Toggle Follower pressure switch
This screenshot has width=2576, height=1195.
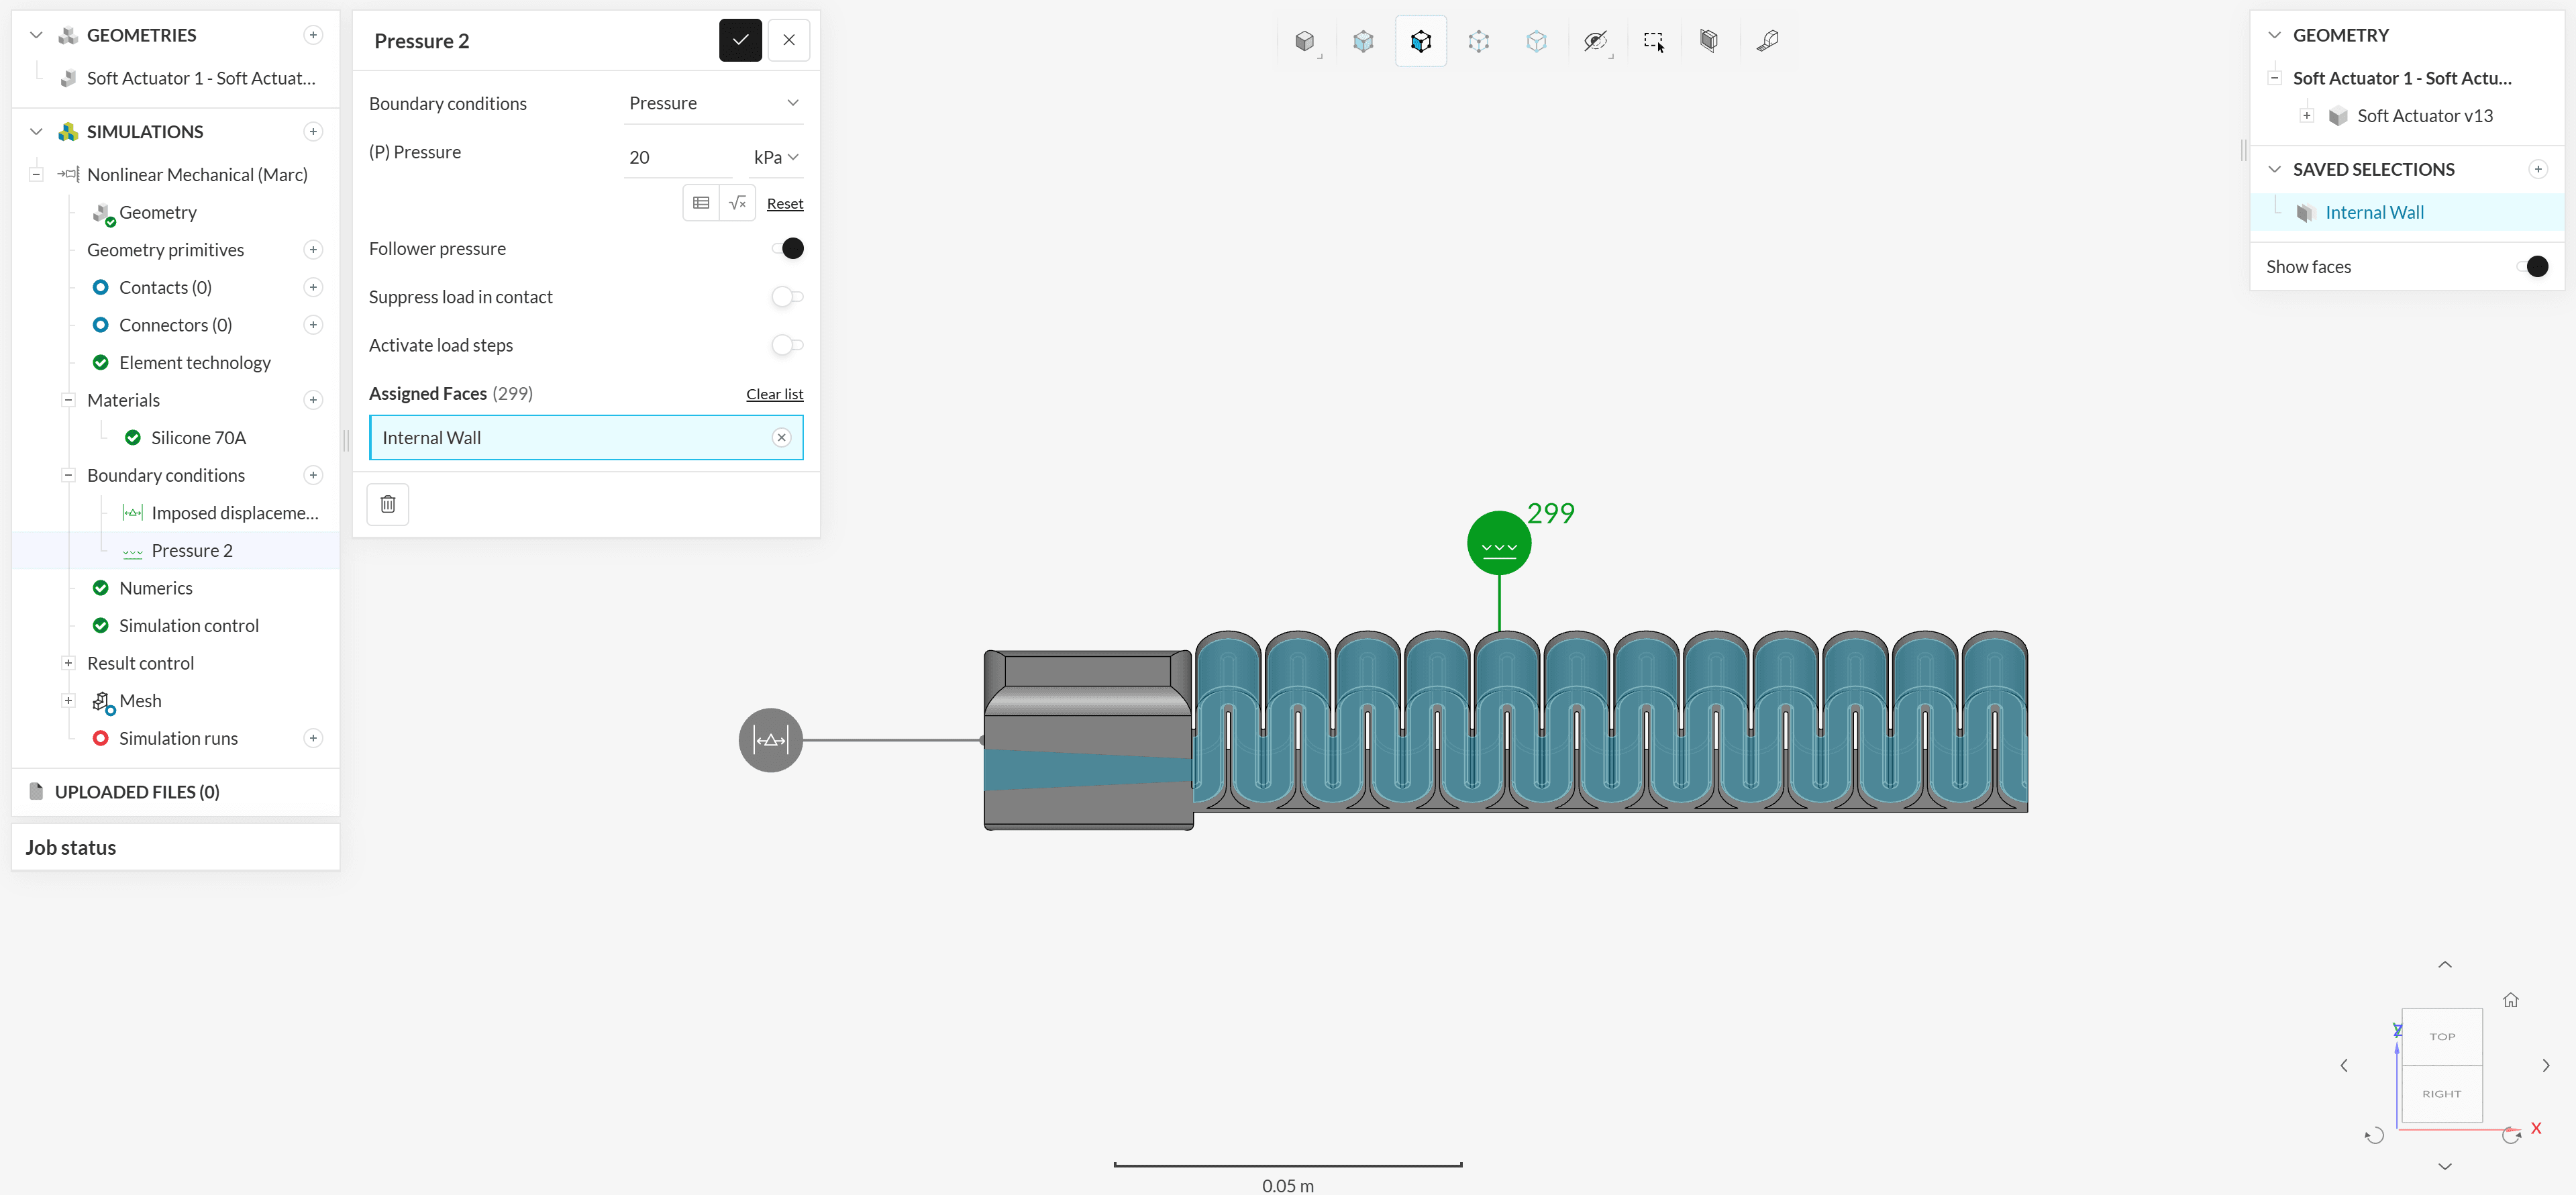tap(787, 249)
